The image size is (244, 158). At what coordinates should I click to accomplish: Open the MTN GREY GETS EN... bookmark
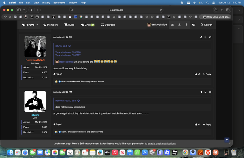215,17
